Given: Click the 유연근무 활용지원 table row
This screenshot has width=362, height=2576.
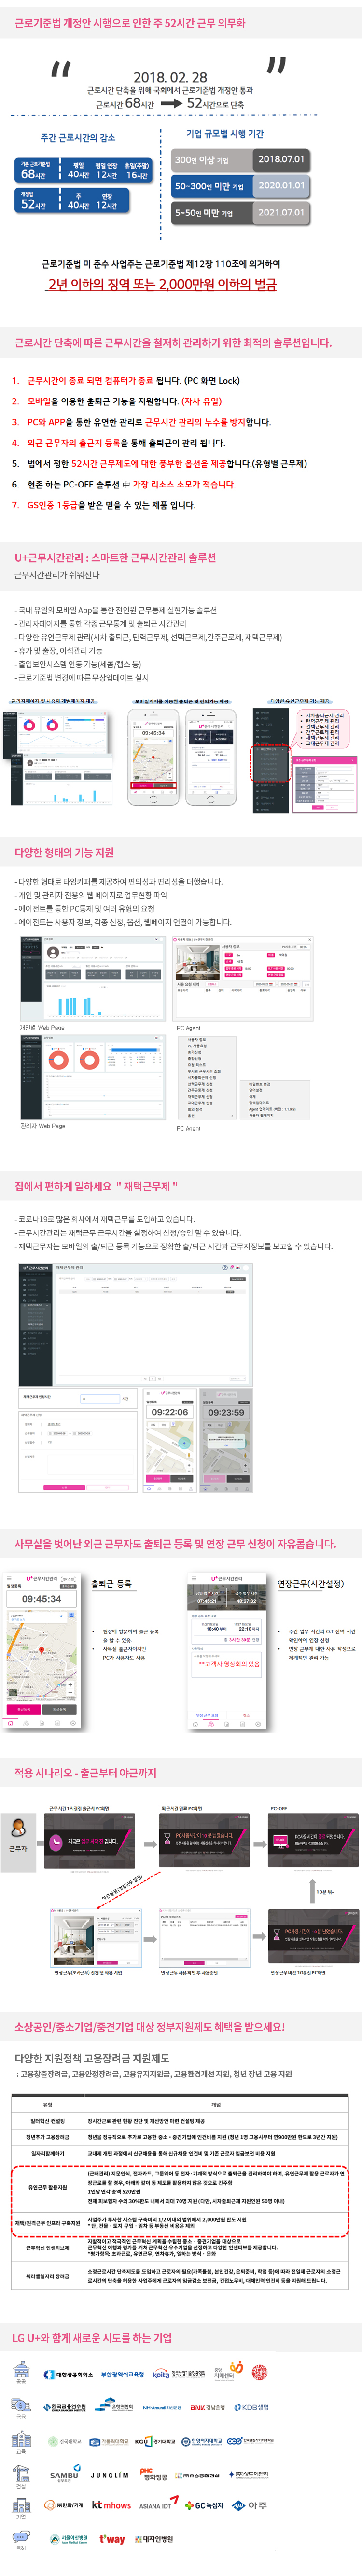Looking at the screenshot, I should [180, 2186].
